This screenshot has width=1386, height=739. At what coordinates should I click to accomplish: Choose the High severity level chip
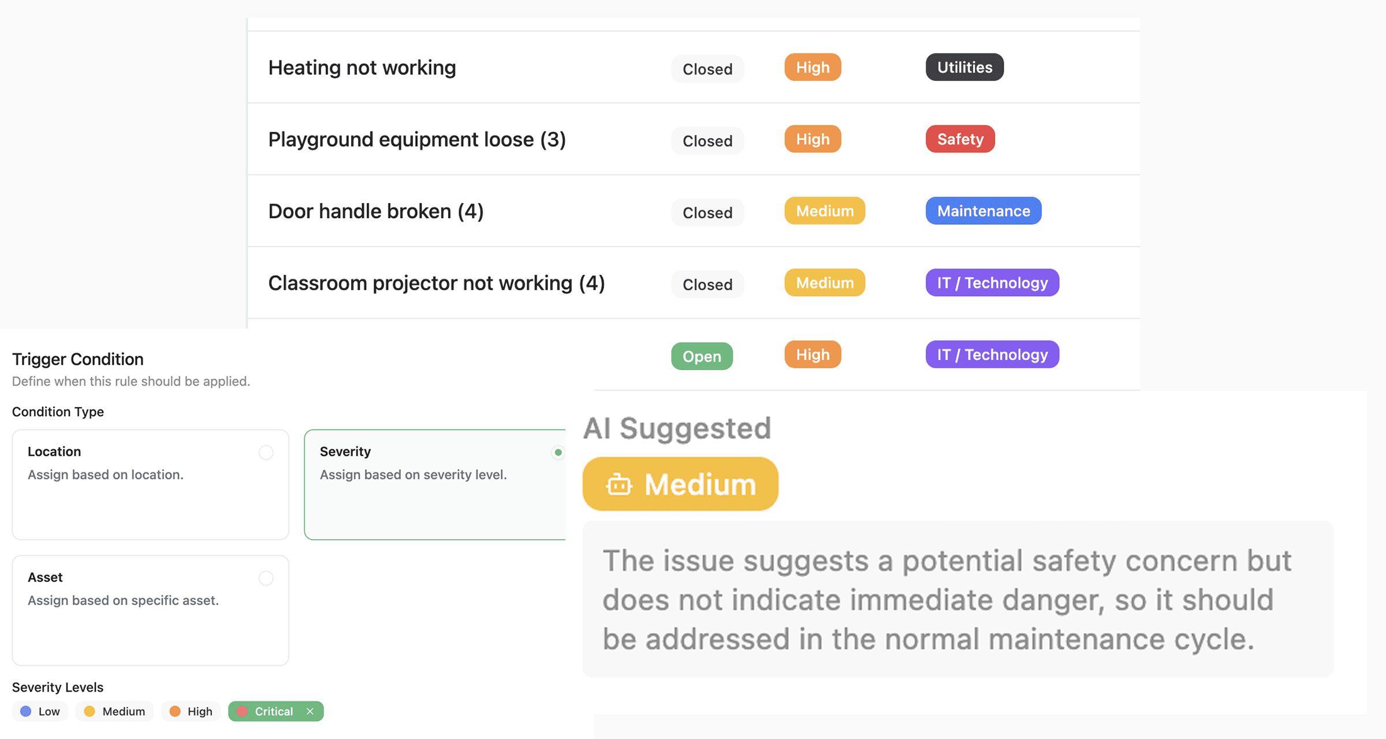coord(191,711)
